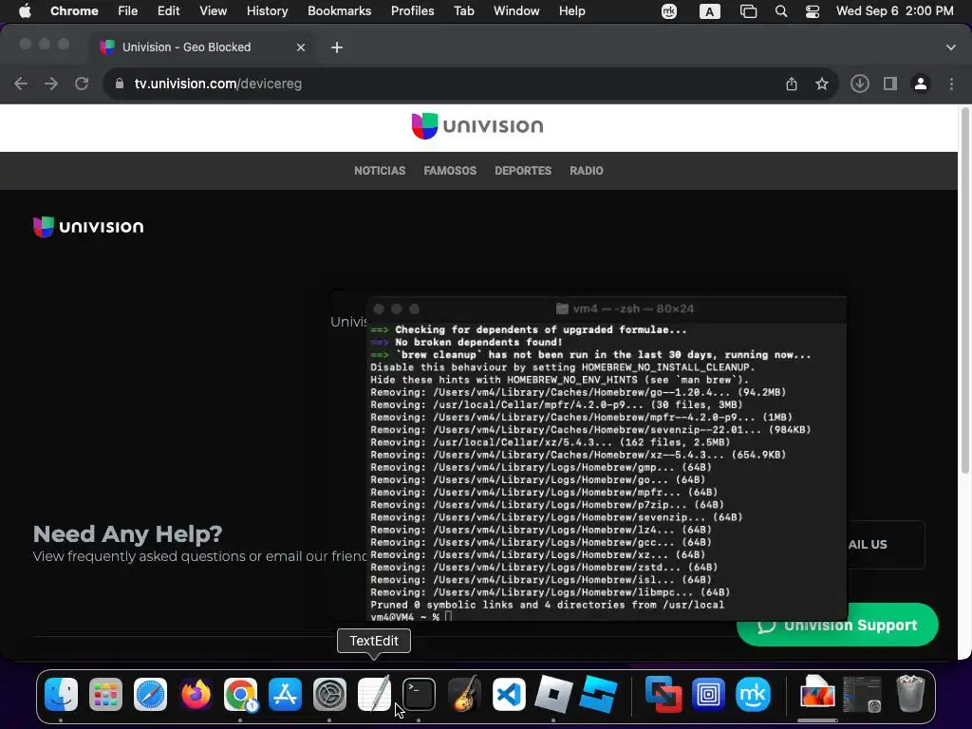This screenshot has height=729, width=972.
Task: Open the mk app in dock
Action: 753,694
